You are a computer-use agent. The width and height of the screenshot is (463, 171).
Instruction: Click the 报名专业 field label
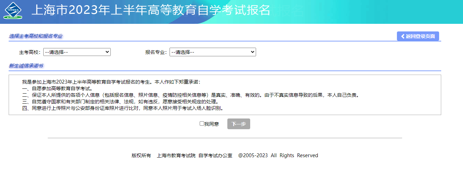156,53
